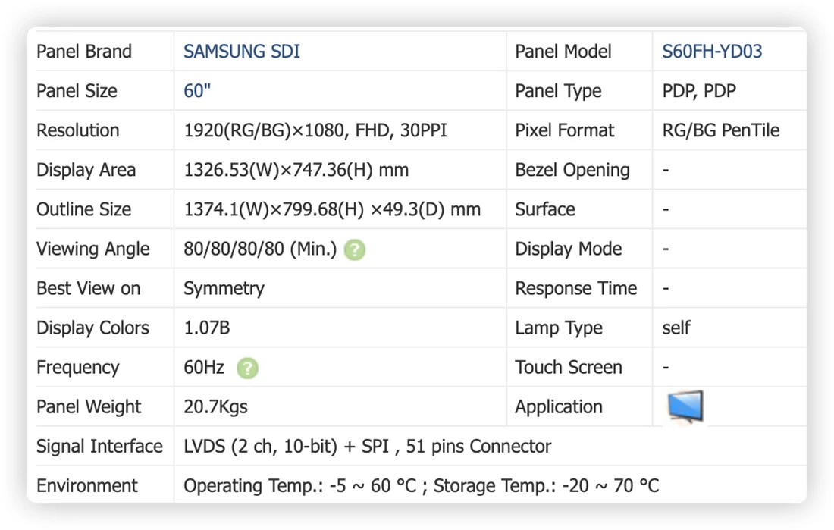
Task: Select the Panel Size label
Action: (x=77, y=91)
